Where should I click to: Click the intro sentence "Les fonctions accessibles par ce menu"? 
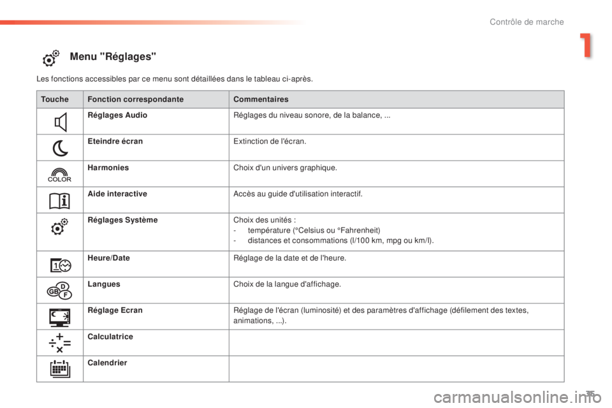[x=175, y=79]
